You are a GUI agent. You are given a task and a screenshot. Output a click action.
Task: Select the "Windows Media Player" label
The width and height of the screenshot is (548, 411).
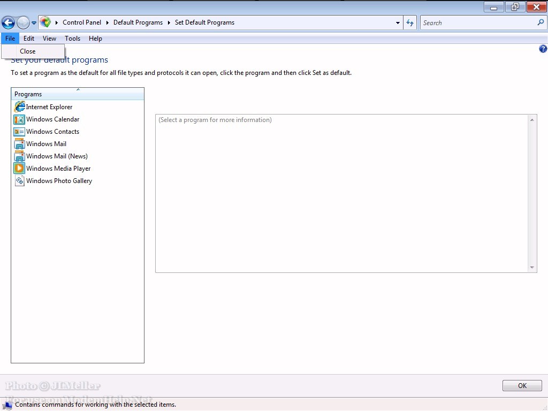click(x=58, y=169)
